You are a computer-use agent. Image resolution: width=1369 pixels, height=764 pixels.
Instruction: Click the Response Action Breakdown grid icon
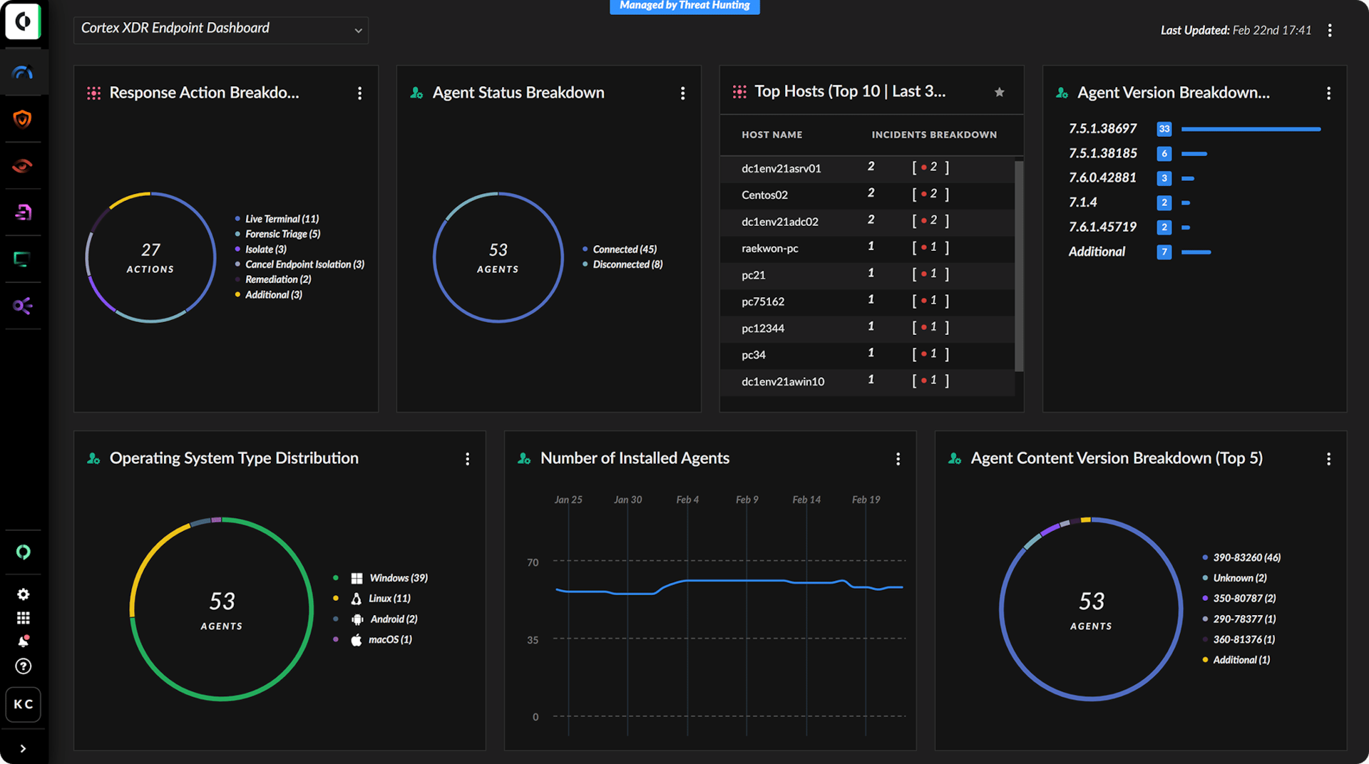(x=93, y=93)
